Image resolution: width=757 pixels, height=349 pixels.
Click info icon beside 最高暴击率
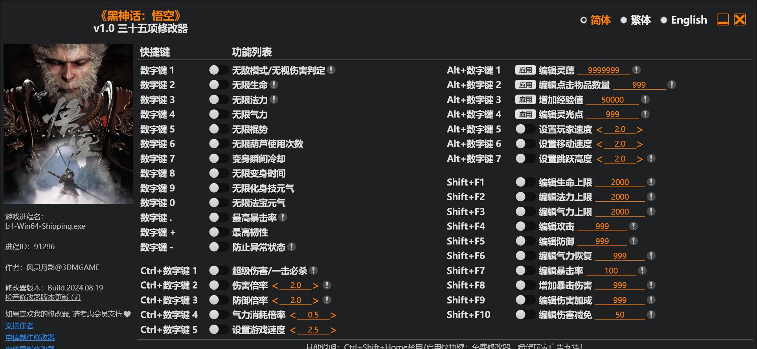[x=283, y=217]
